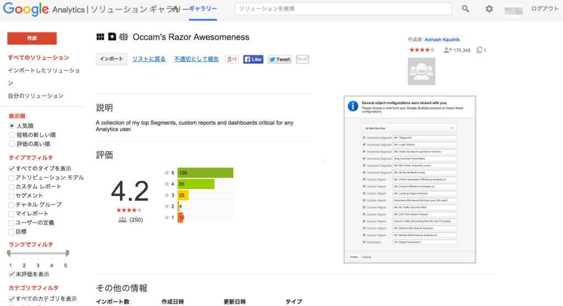Click the 175,345 users icon
This screenshot has width=563, height=306.
point(448,50)
